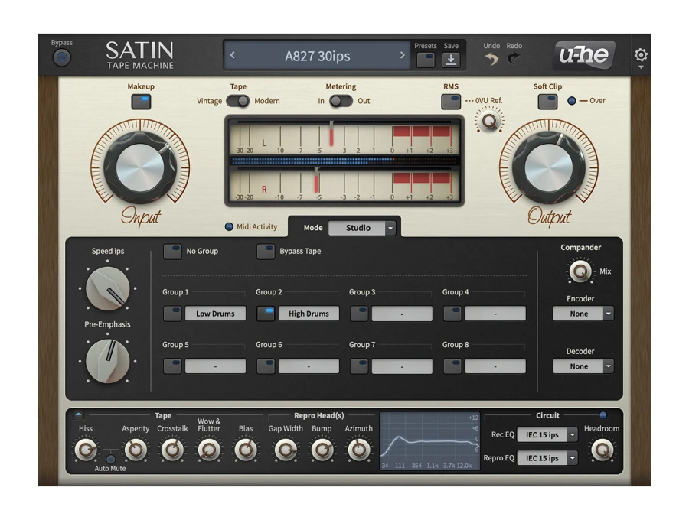
Task: Click the Group 7 name field
Action: (402, 366)
